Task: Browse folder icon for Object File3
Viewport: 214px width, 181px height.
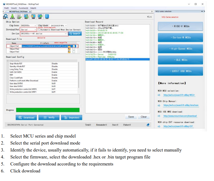Action: pyautogui.click(x=69, y=52)
